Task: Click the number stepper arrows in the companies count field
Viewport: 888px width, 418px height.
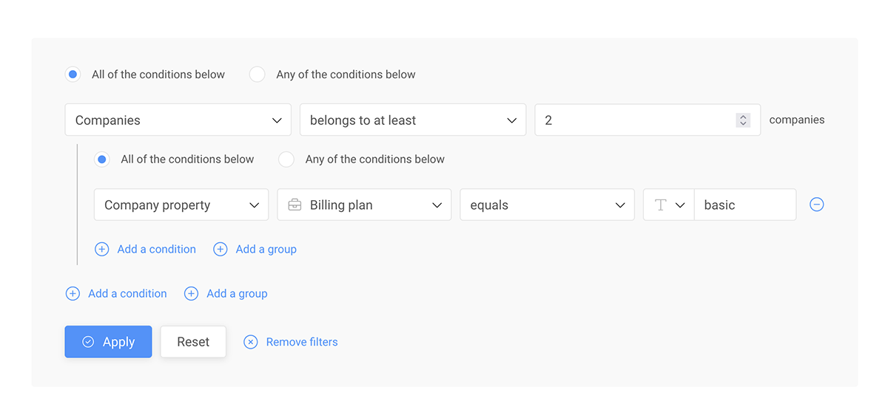Action: (743, 120)
